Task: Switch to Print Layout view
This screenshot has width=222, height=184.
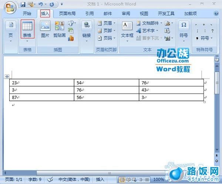Action: (x=122, y=180)
